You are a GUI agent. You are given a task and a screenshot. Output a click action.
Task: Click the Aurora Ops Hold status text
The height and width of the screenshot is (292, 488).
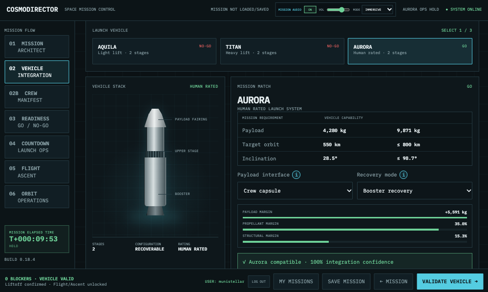(421, 9)
